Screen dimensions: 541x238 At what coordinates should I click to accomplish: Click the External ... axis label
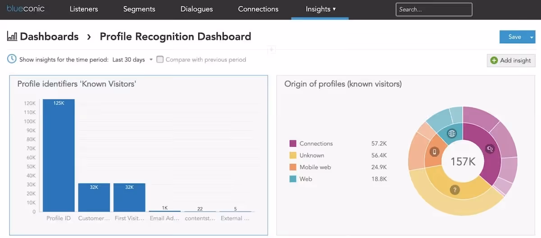click(235, 219)
